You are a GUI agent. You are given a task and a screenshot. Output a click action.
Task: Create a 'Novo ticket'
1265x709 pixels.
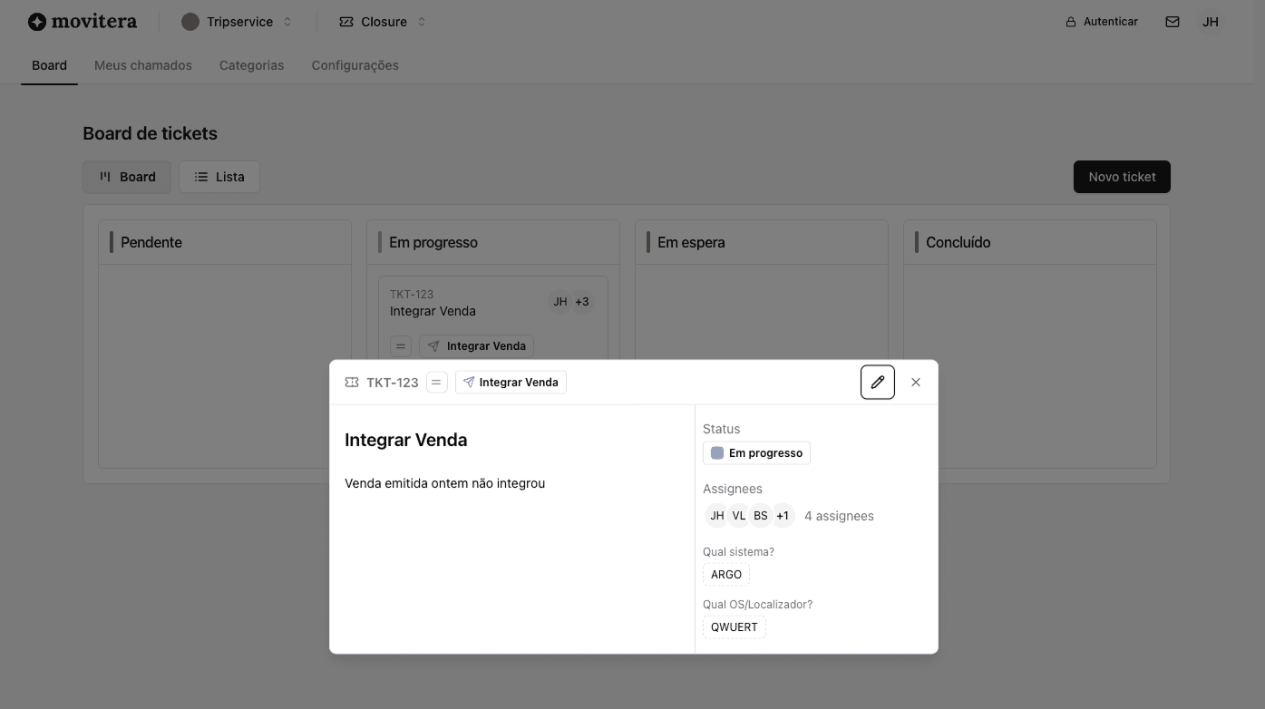[x=1122, y=176]
